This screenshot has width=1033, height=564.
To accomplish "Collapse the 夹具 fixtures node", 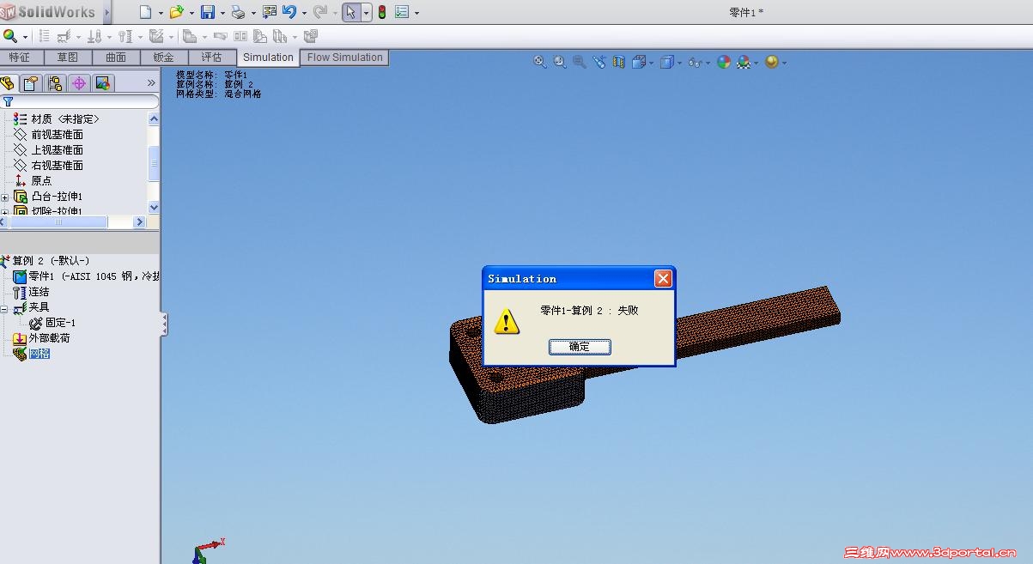I will [4, 307].
